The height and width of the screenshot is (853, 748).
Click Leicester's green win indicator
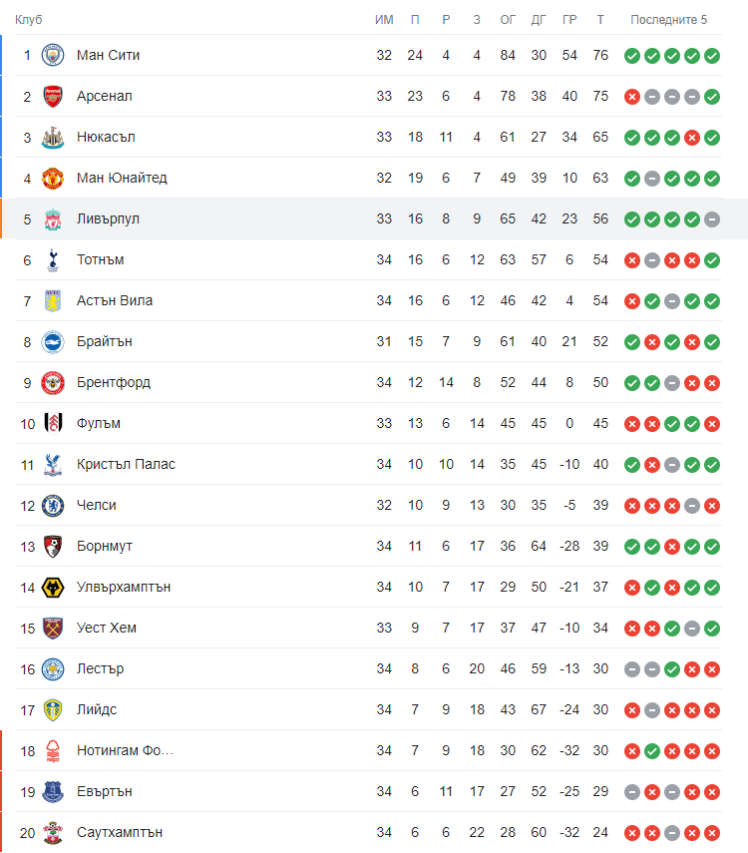click(x=672, y=669)
